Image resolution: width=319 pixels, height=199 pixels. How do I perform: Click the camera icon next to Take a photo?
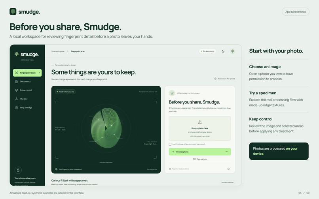point(194,159)
